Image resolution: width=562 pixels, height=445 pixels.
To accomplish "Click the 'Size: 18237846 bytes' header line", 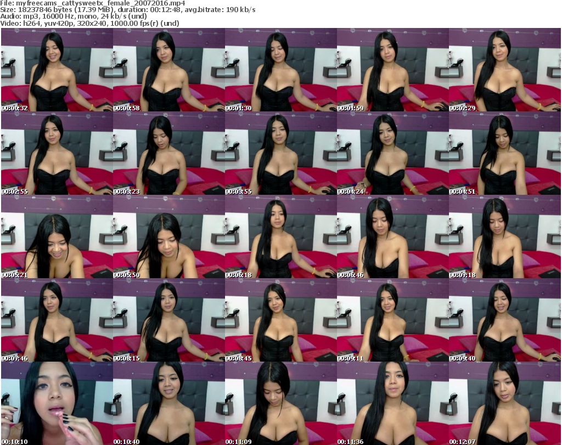I will click(127, 10).
